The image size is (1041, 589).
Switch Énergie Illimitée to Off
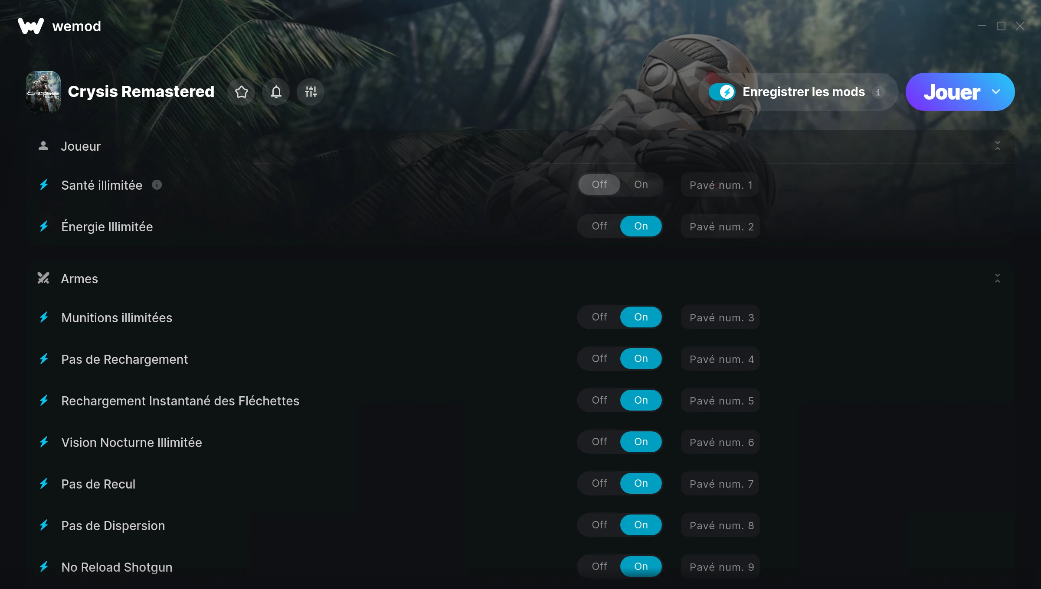coord(599,226)
